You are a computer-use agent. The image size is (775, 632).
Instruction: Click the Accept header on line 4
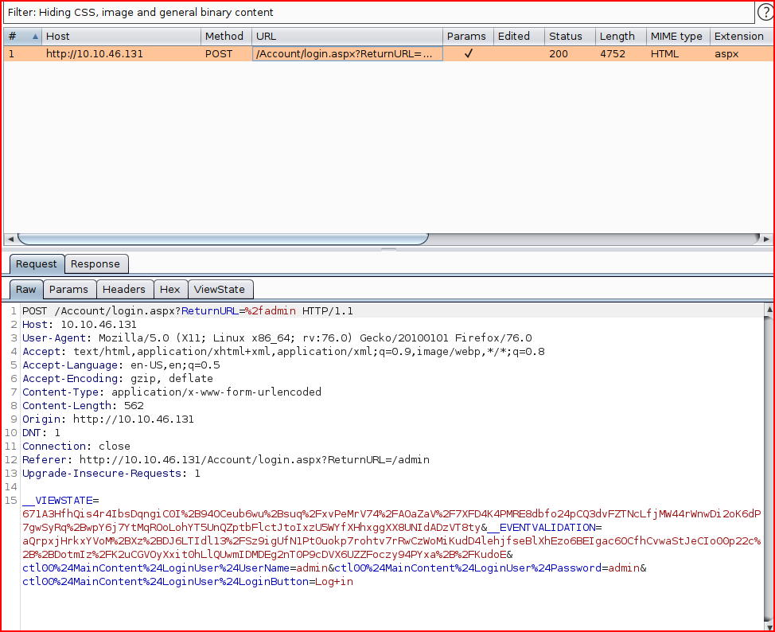284,352
